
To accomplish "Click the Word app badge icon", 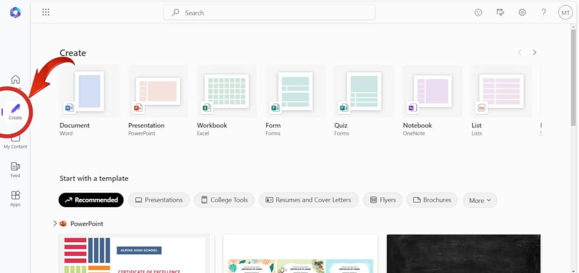I will (69, 108).
